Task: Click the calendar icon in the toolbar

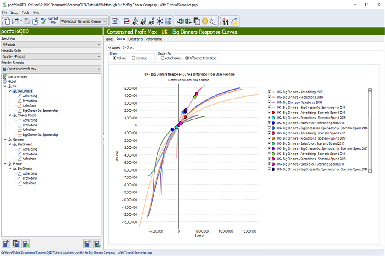Action: tap(127, 21)
